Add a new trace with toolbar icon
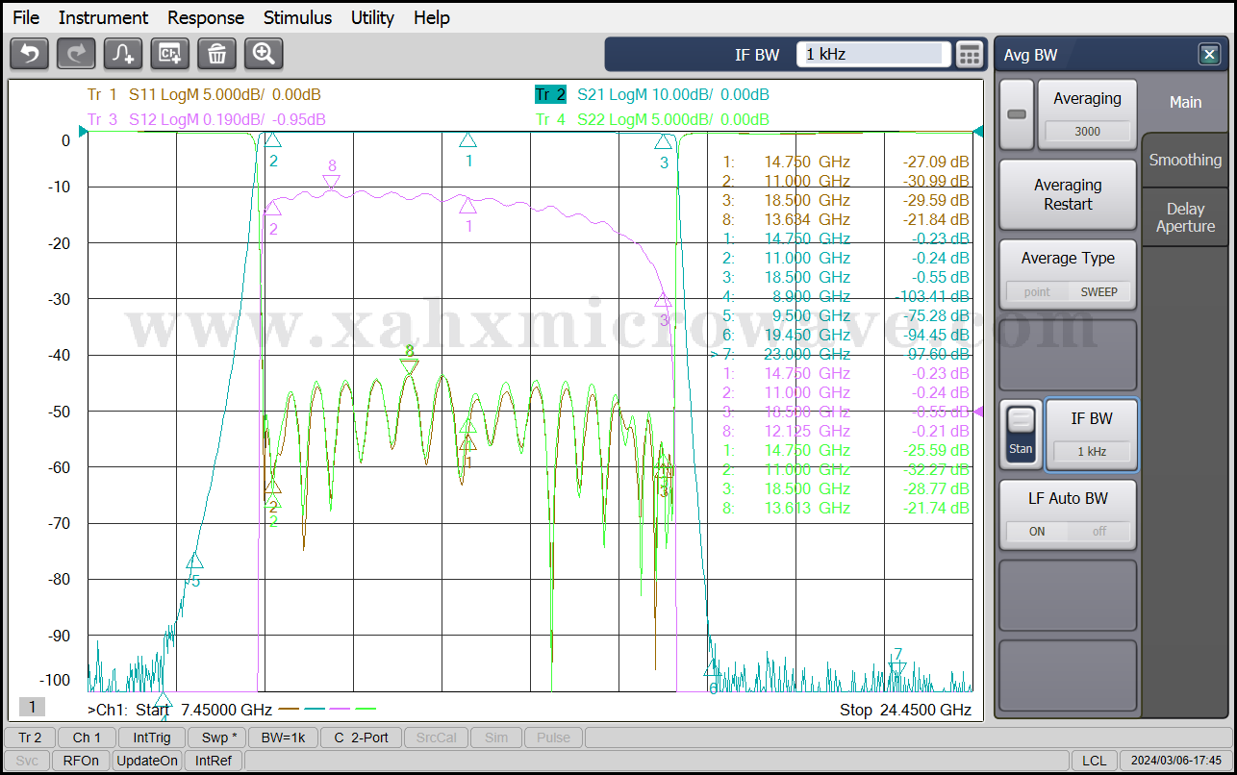 [x=123, y=54]
